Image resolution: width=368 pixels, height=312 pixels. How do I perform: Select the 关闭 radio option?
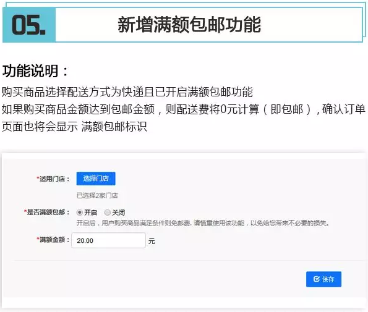coord(107,213)
